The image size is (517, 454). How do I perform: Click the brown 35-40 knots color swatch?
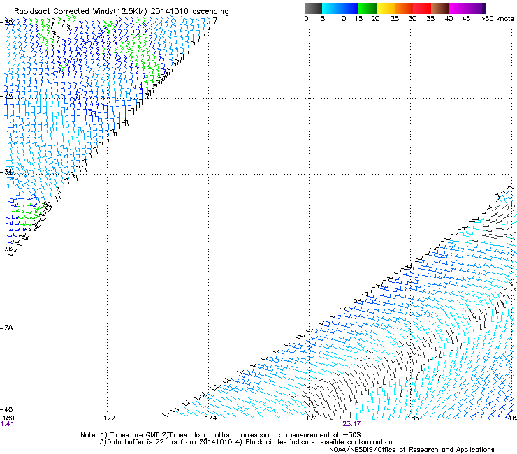tap(440, 8)
